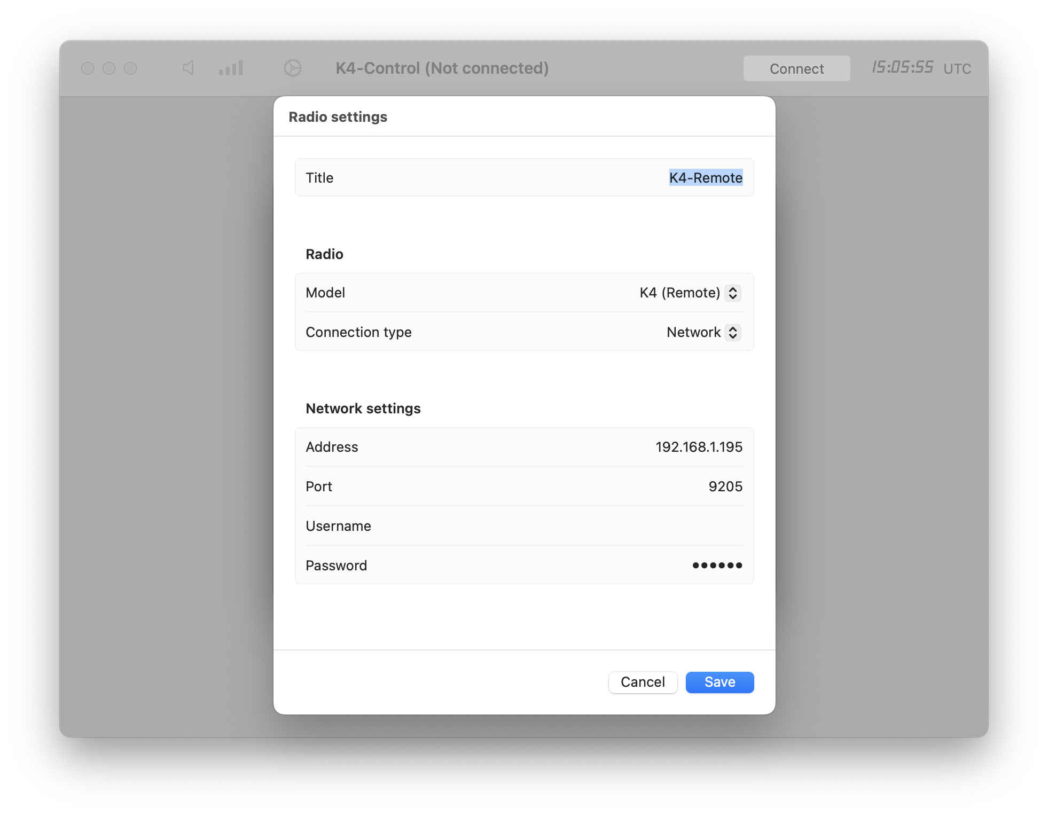Click the Port field showing 9205

coord(725,487)
